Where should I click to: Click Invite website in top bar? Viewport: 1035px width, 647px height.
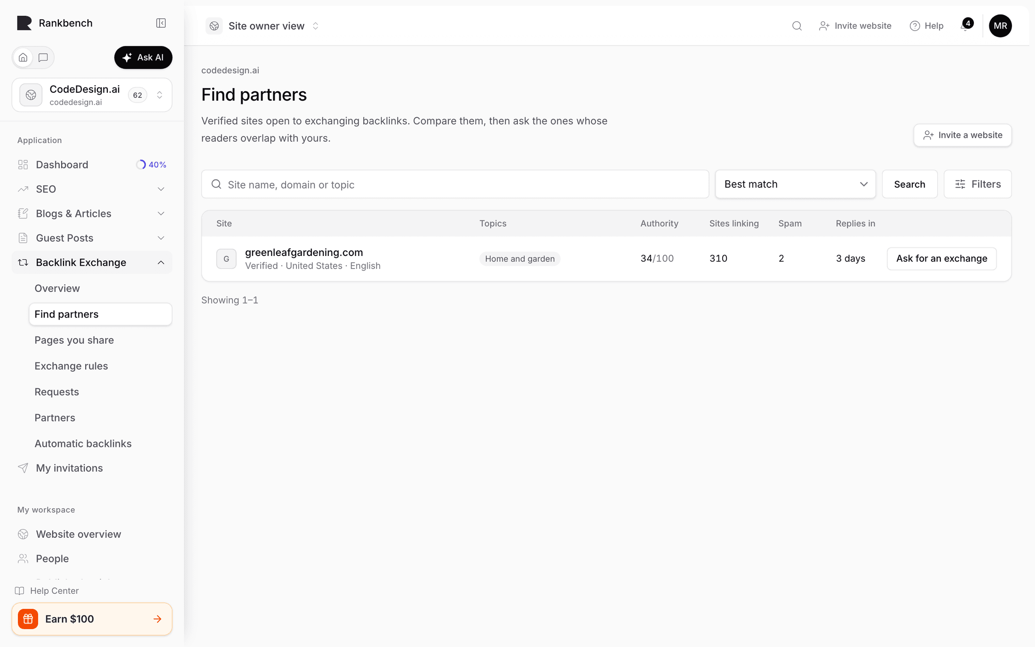tap(855, 26)
